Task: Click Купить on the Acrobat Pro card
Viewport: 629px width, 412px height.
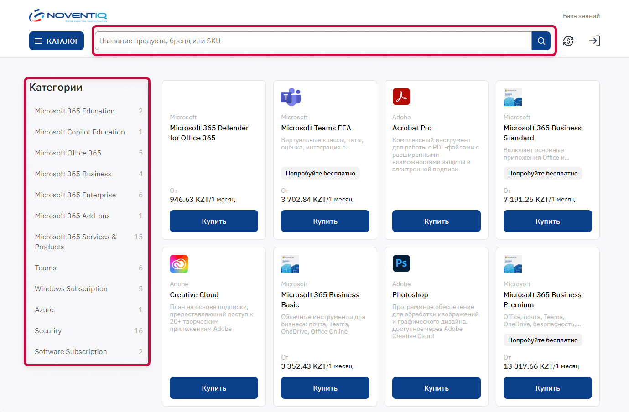Action: click(436, 221)
